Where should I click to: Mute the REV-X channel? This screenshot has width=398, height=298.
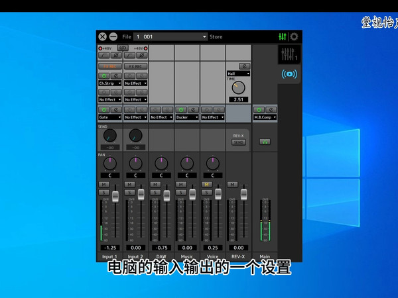[x=232, y=184]
